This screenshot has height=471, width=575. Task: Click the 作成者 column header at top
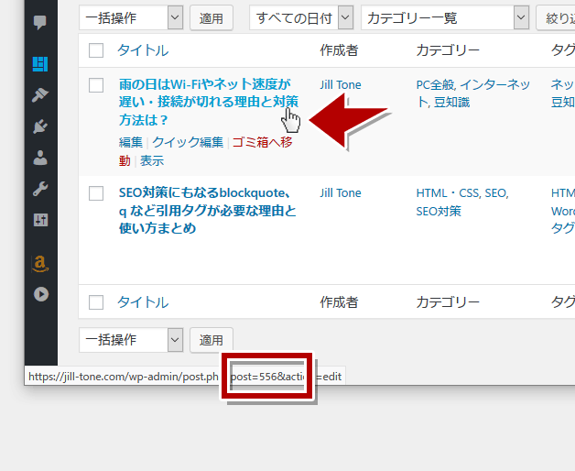(x=339, y=50)
